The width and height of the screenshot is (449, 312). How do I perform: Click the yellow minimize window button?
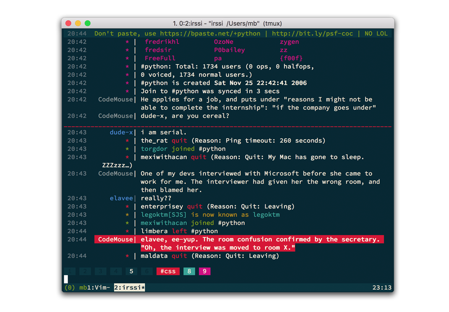click(x=78, y=23)
